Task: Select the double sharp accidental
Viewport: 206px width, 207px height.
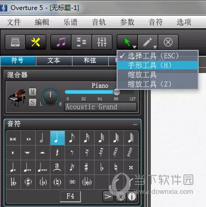Action: coord(131,167)
